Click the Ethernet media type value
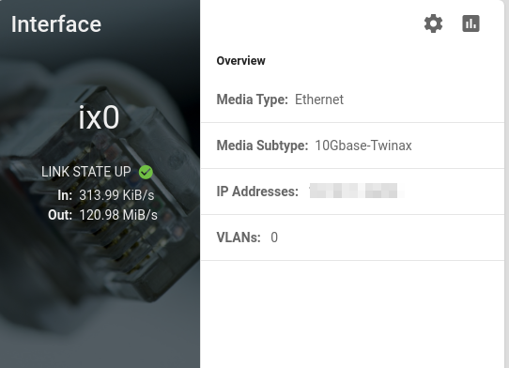 319,100
